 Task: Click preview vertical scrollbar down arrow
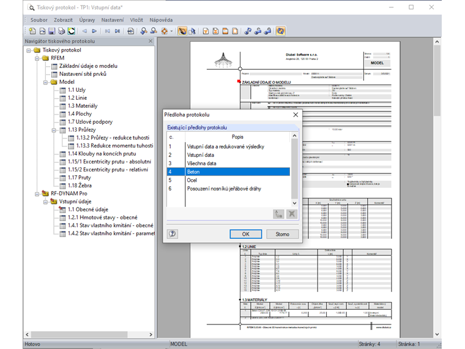point(437,334)
